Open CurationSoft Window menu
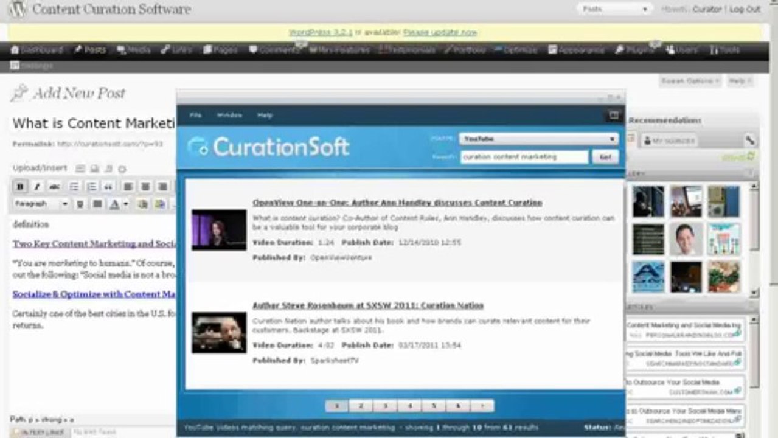Viewport: 778px width, 438px height. (x=229, y=115)
